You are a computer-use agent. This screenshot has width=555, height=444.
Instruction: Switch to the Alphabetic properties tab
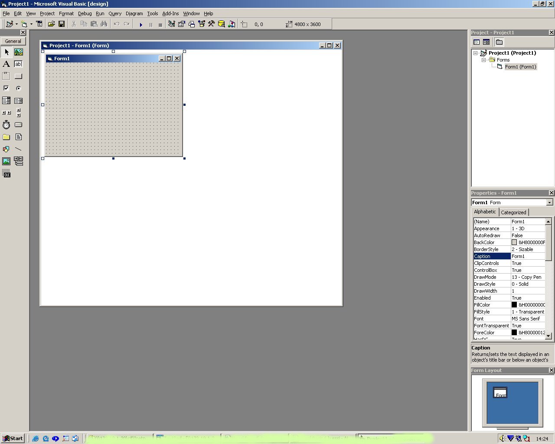click(x=485, y=212)
